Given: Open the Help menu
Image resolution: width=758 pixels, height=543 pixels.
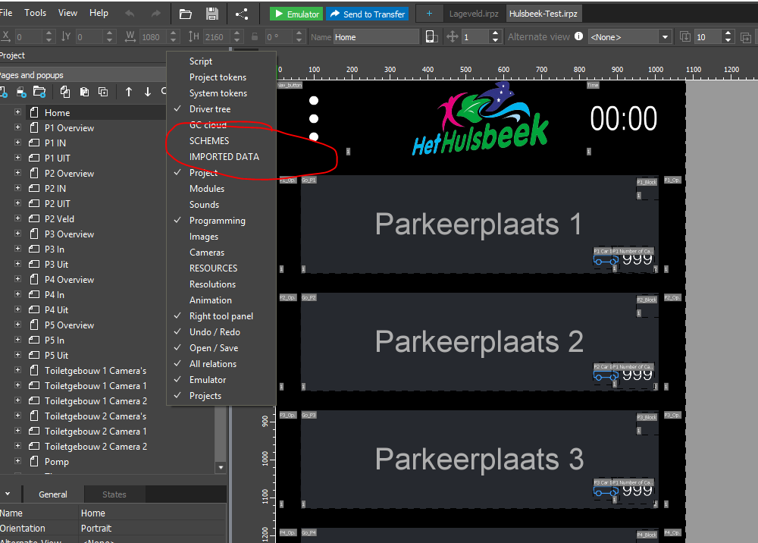Looking at the screenshot, I should 99,13.
